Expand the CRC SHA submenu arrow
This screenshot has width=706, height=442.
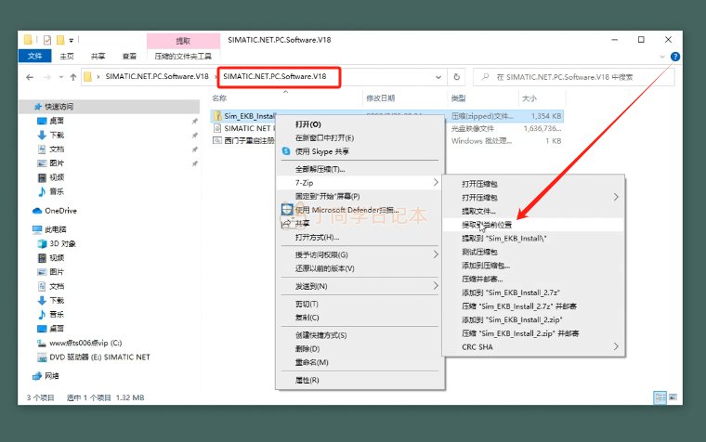[x=616, y=346]
